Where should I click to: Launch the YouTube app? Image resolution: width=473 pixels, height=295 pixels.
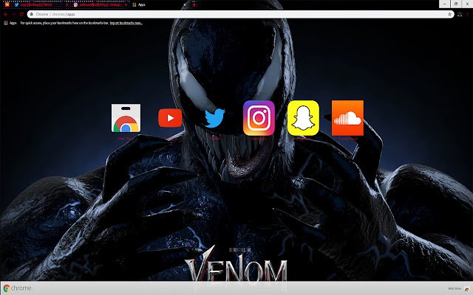point(170,118)
